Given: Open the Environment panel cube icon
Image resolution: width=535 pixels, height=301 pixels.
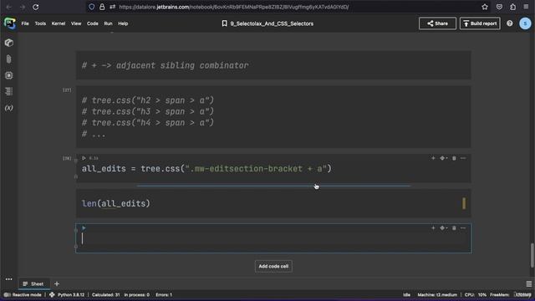Looking at the screenshot, I should click(9, 43).
